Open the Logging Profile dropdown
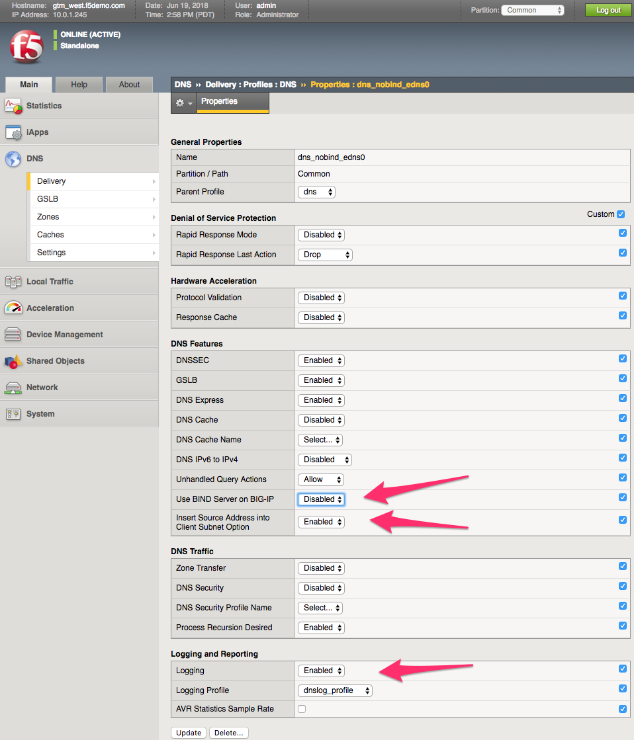The image size is (634, 740). 335,690
